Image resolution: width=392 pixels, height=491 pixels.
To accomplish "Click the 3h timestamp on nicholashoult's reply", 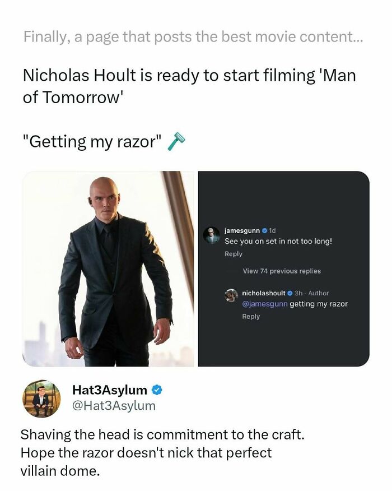I will coord(297,294).
